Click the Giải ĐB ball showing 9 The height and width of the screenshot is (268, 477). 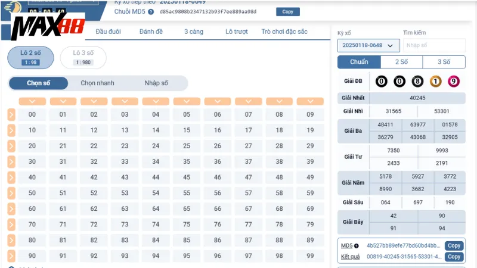point(453,81)
